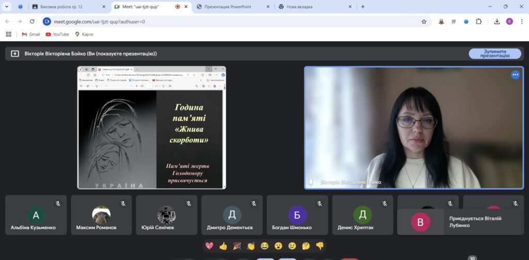Send the party popper reaction

237,246
